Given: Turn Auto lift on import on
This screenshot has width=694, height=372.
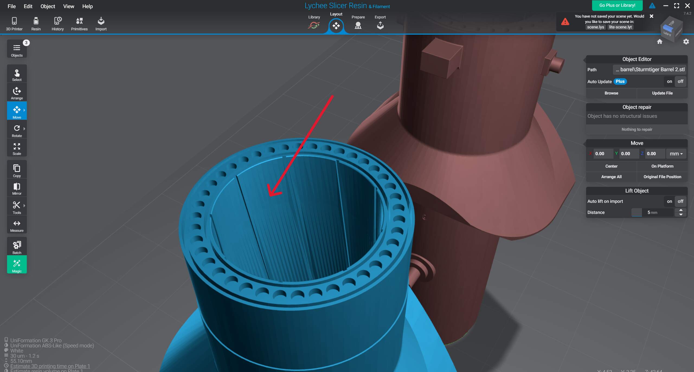Looking at the screenshot, I should [x=669, y=201].
